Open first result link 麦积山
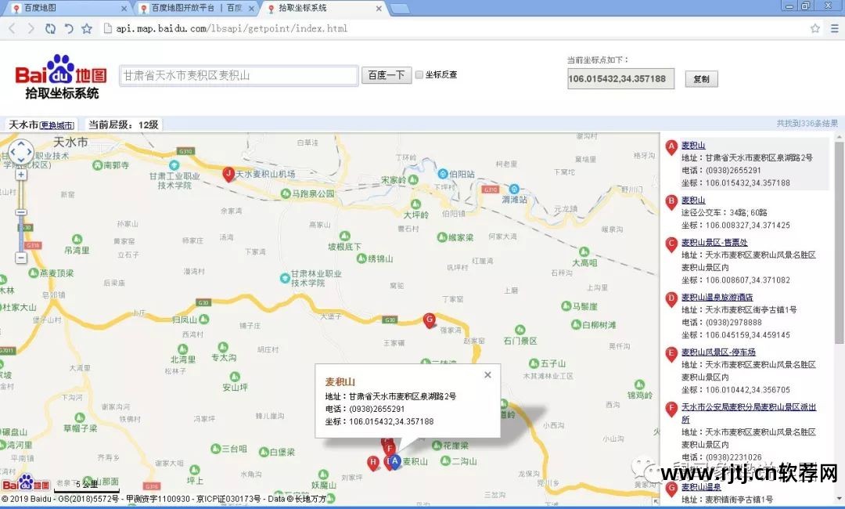The height and width of the screenshot is (509, 845). click(x=693, y=145)
